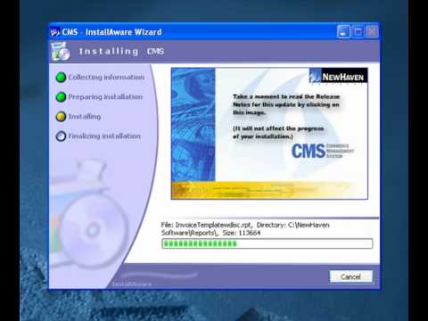Click the Cancel button
Image resolution: width=428 pixels, height=321 pixels.
click(x=350, y=276)
